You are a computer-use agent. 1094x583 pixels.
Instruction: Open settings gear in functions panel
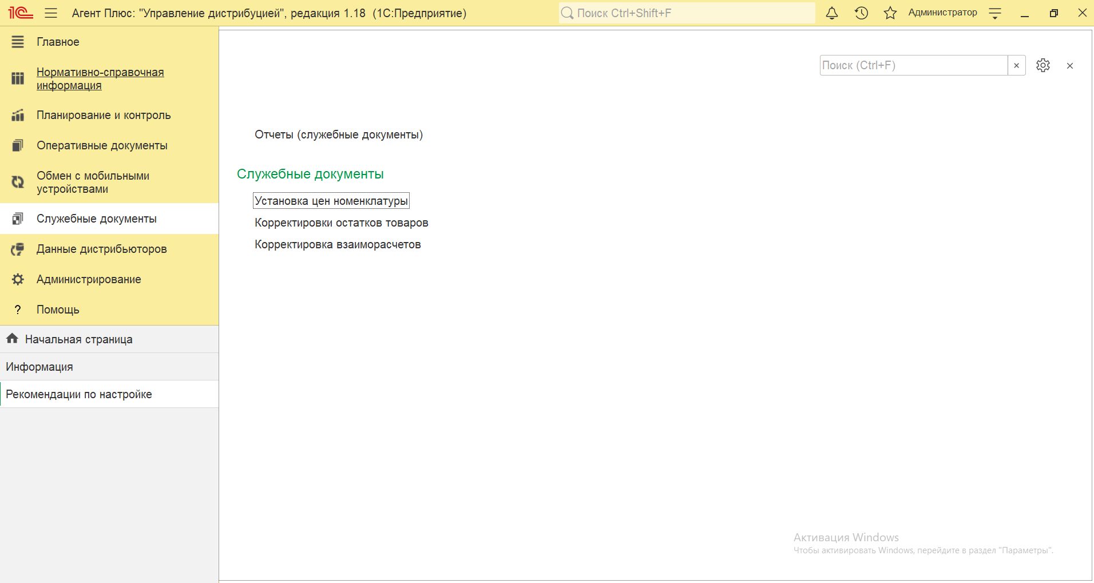point(1043,66)
